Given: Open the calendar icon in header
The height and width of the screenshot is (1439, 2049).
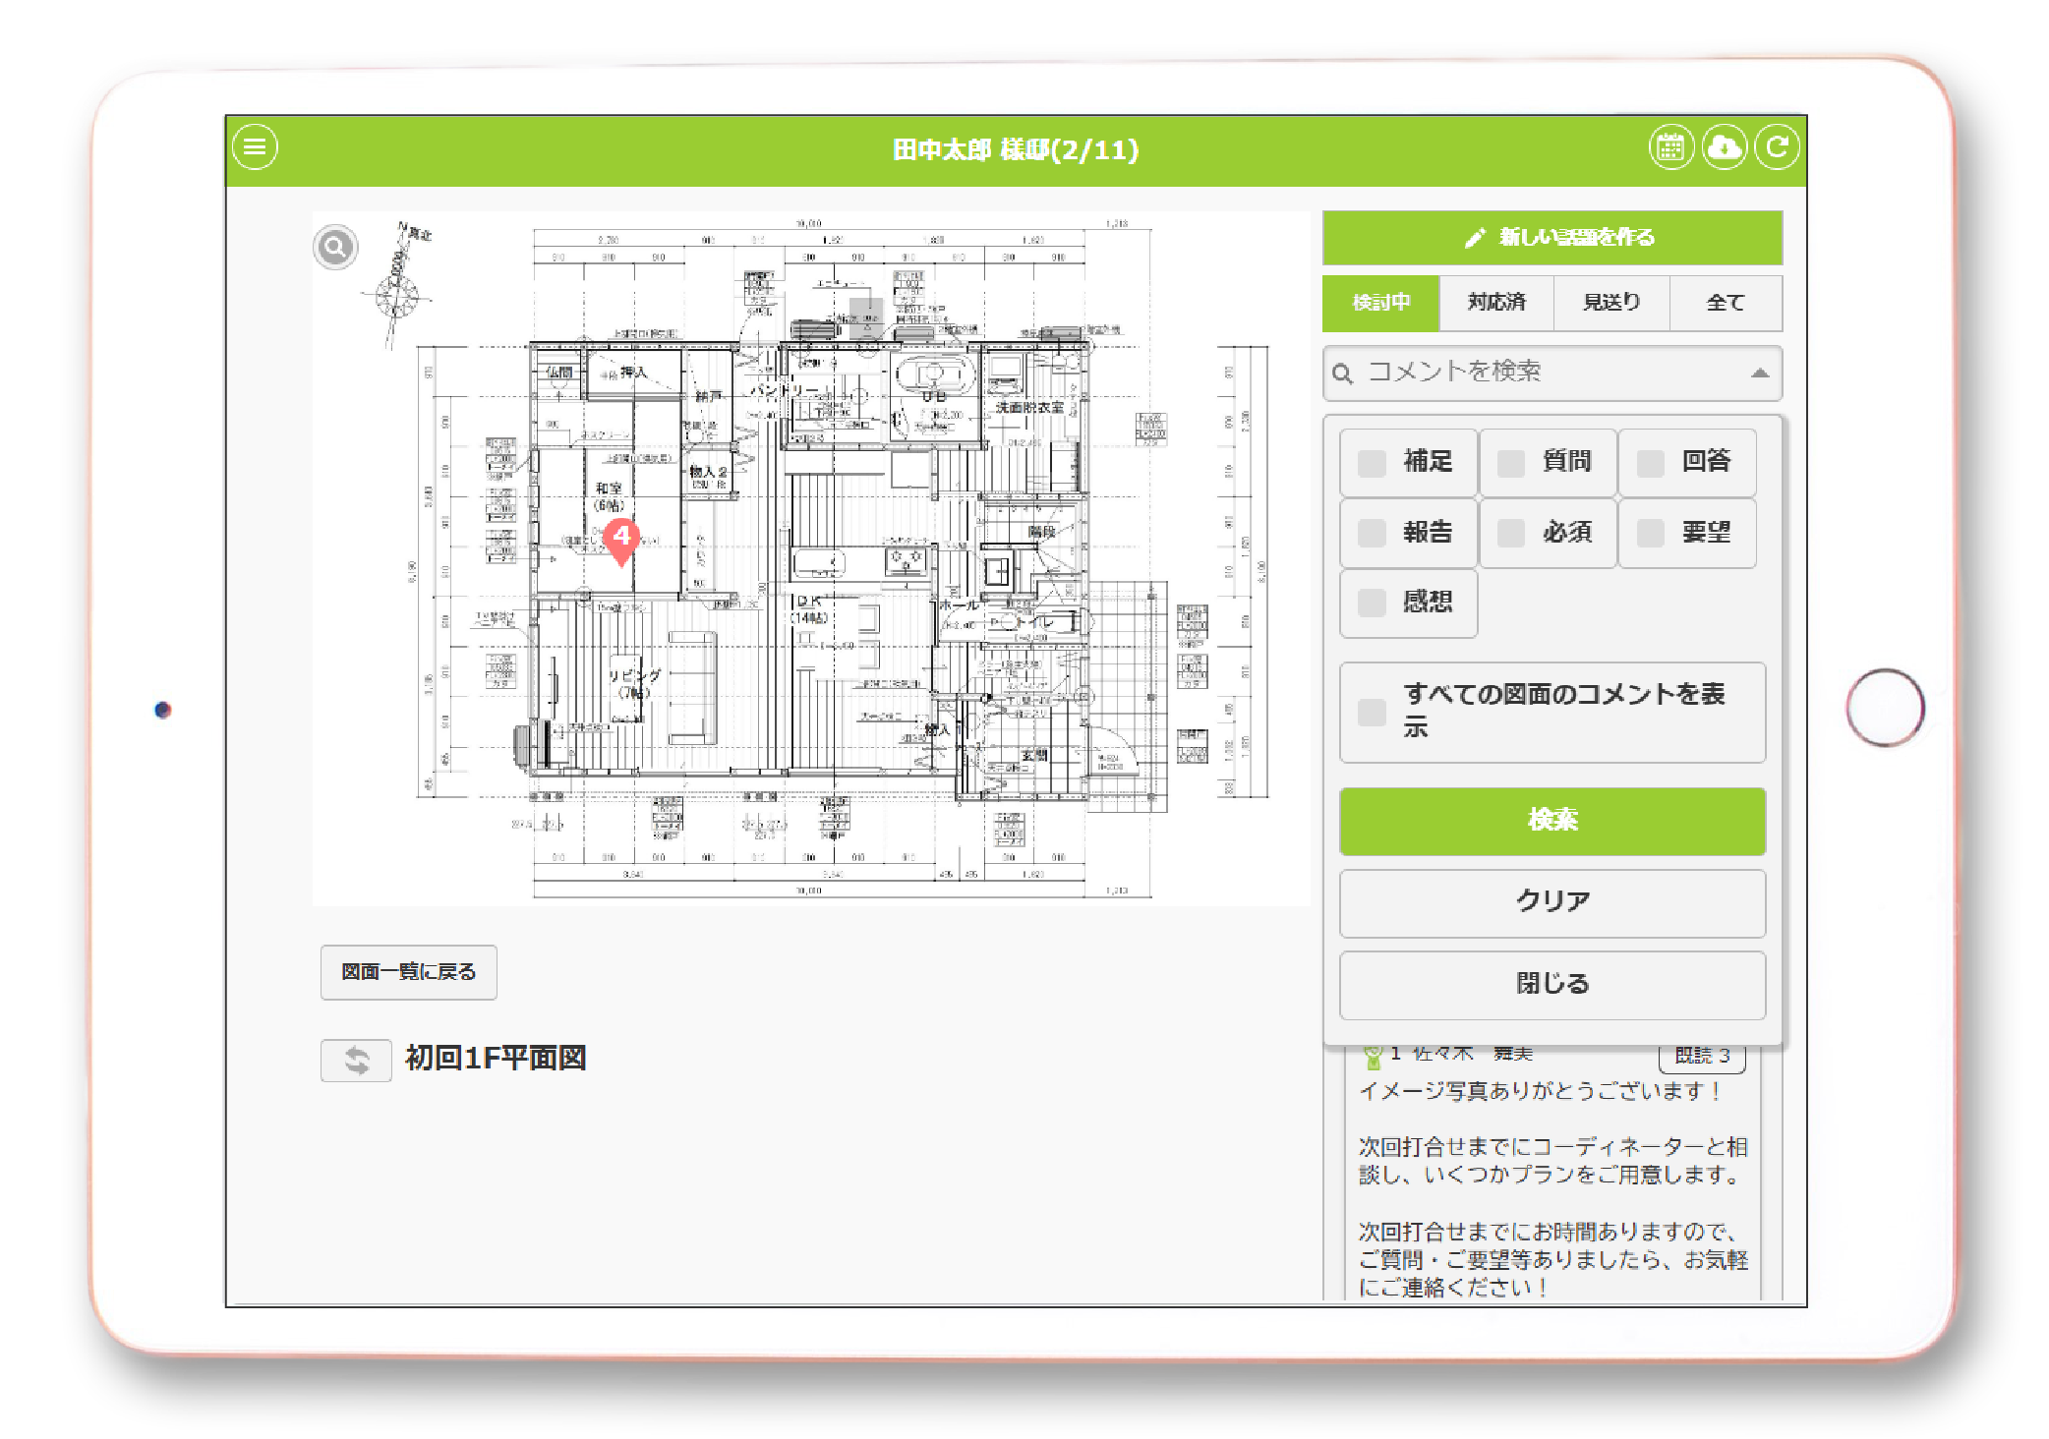Looking at the screenshot, I should [x=1669, y=148].
